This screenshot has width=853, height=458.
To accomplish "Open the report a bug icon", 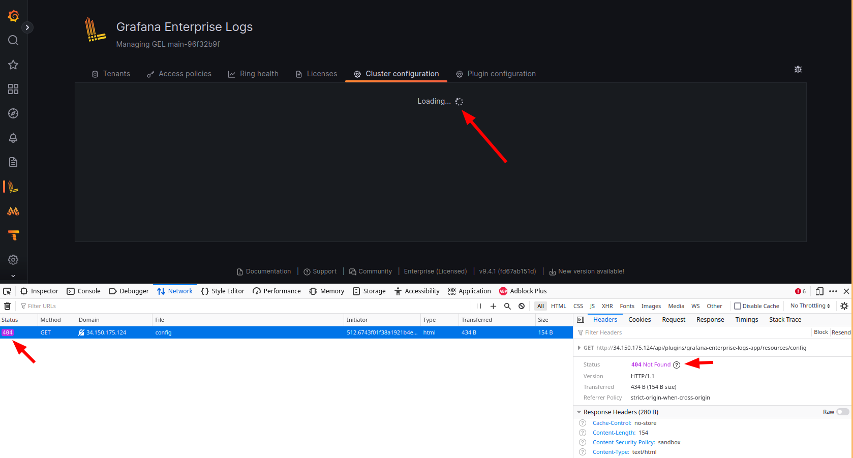I will (x=798, y=70).
